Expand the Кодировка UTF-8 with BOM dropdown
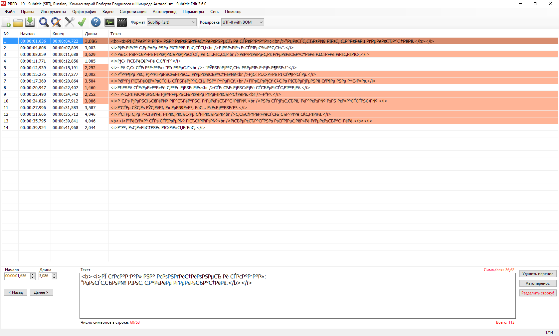559x336 pixels. (x=261, y=22)
